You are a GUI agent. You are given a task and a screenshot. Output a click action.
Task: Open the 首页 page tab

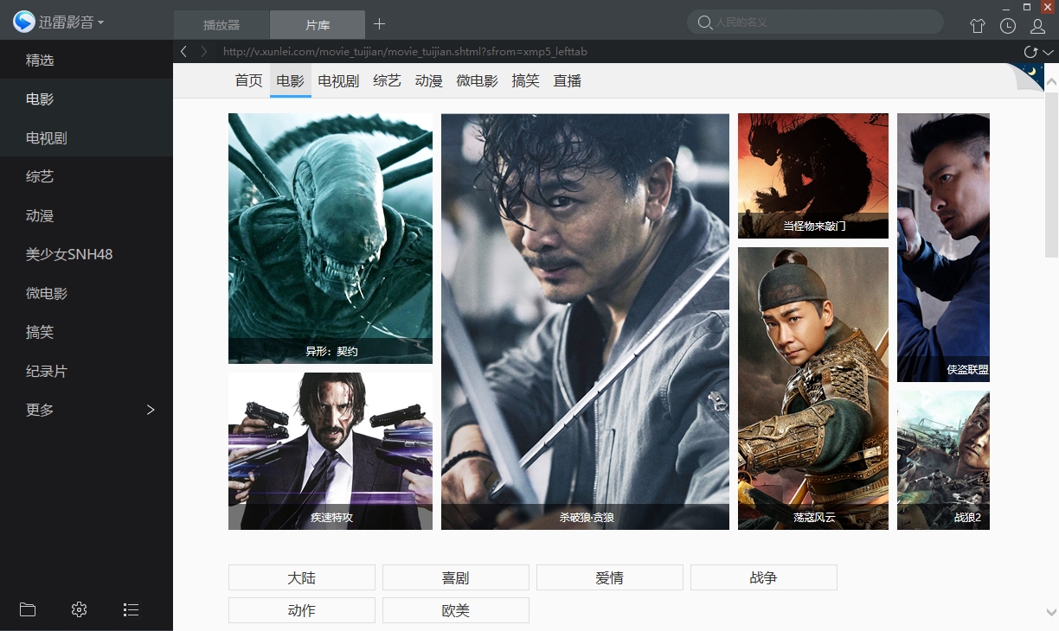(248, 80)
